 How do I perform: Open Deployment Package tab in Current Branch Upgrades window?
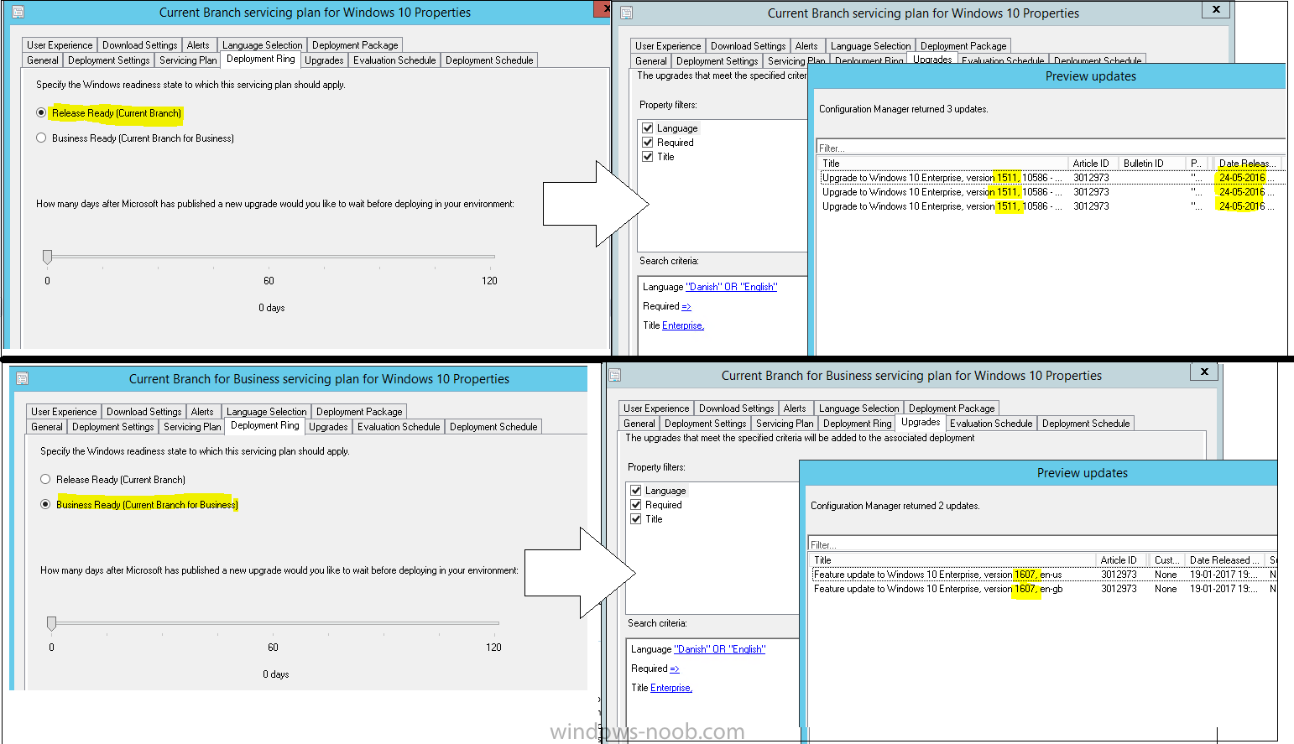coord(963,46)
